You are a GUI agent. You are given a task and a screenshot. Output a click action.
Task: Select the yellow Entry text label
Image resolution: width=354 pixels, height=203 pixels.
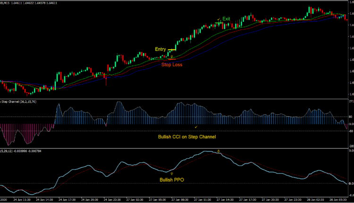click(x=160, y=49)
